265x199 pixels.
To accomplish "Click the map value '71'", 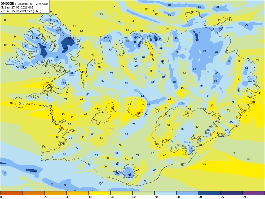I will pyautogui.click(x=168, y=116).
